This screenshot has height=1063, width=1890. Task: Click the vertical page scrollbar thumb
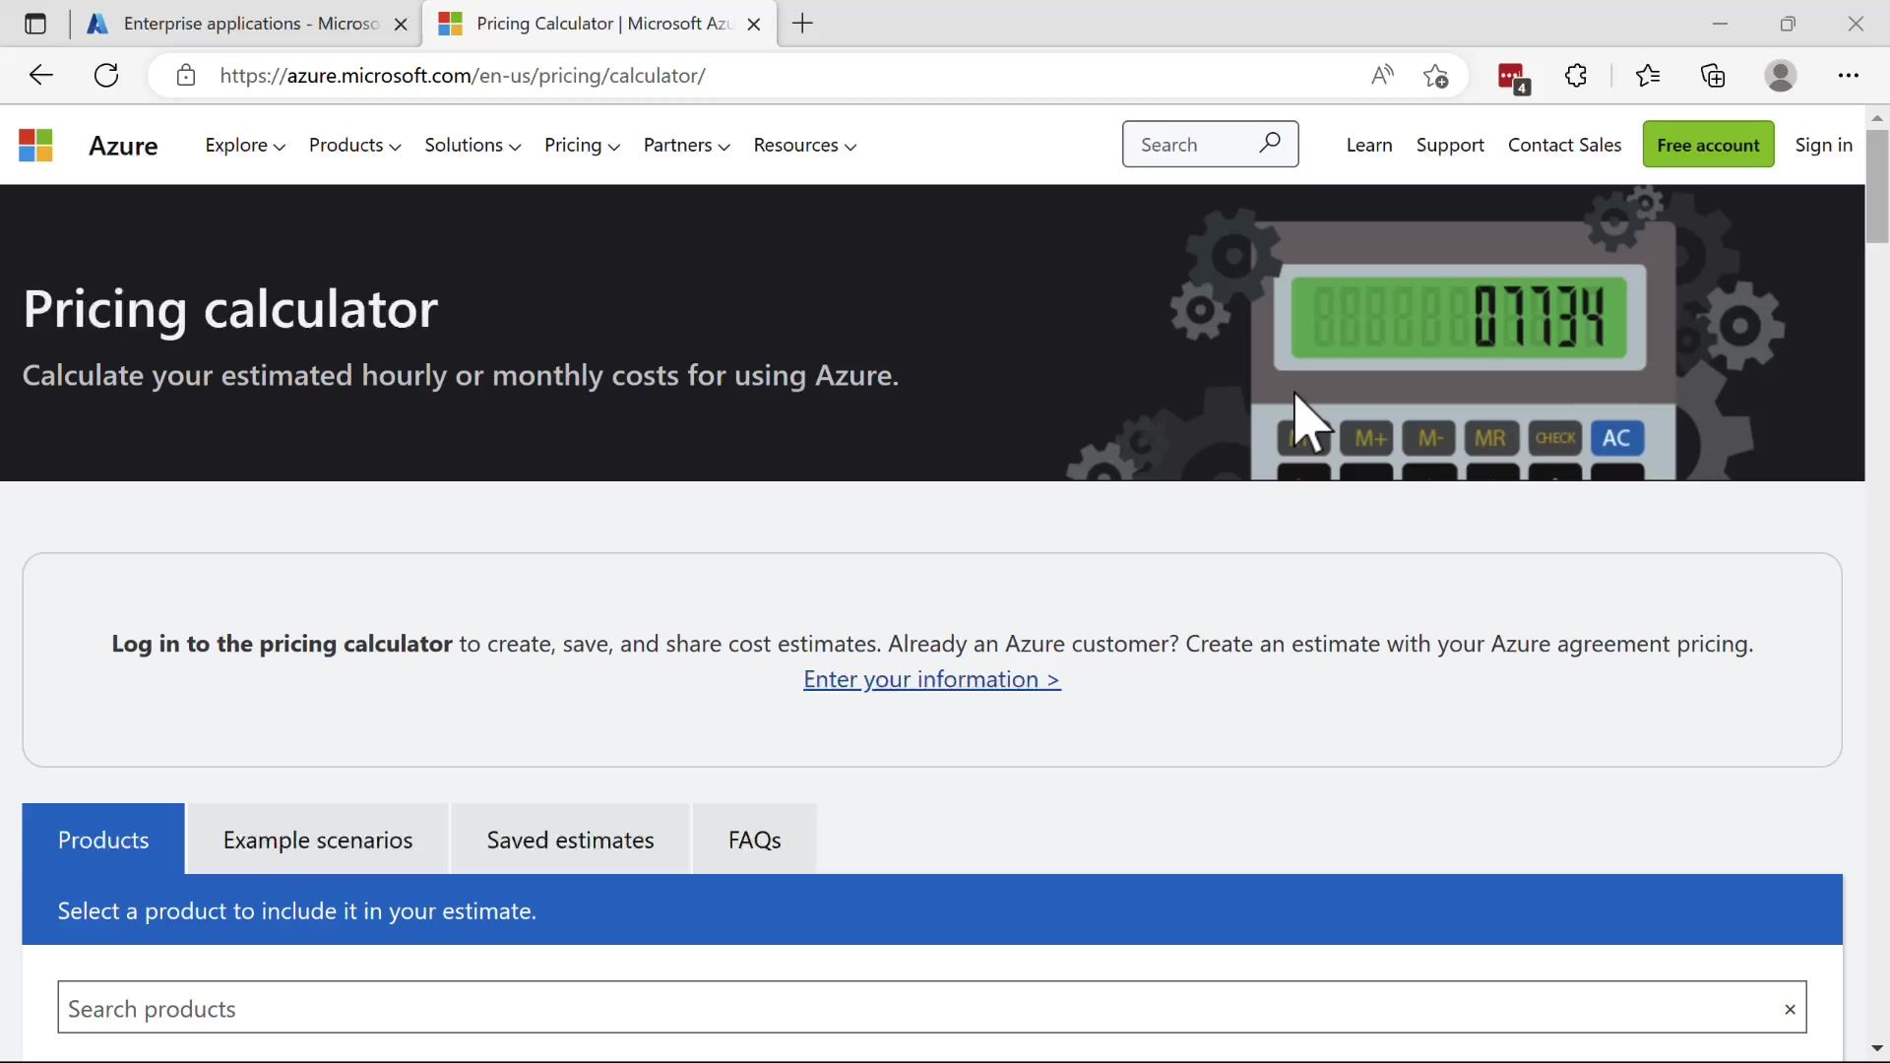(1876, 187)
